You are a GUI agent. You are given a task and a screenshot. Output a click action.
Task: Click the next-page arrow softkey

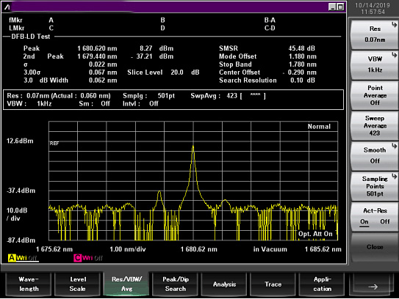(x=373, y=284)
